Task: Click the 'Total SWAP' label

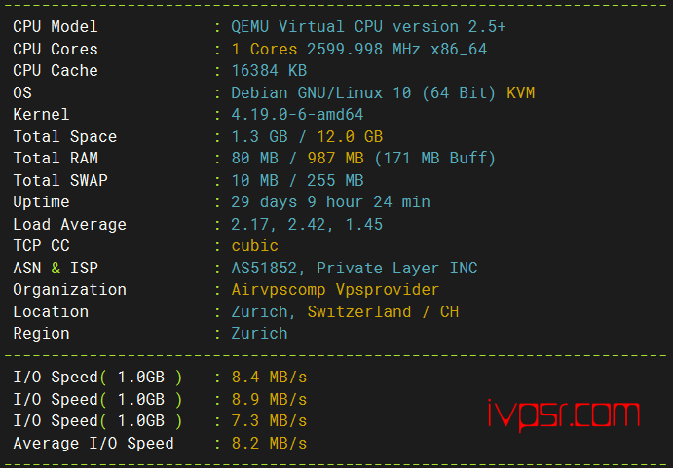Action: (60, 180)
